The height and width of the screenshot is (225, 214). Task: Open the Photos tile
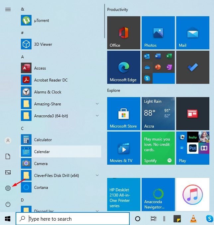click(158, 33)
